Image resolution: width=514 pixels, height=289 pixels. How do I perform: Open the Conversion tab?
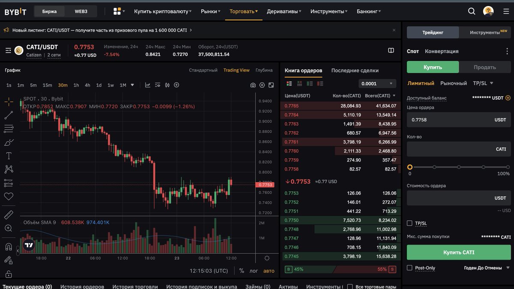click(x=442, y=51)
